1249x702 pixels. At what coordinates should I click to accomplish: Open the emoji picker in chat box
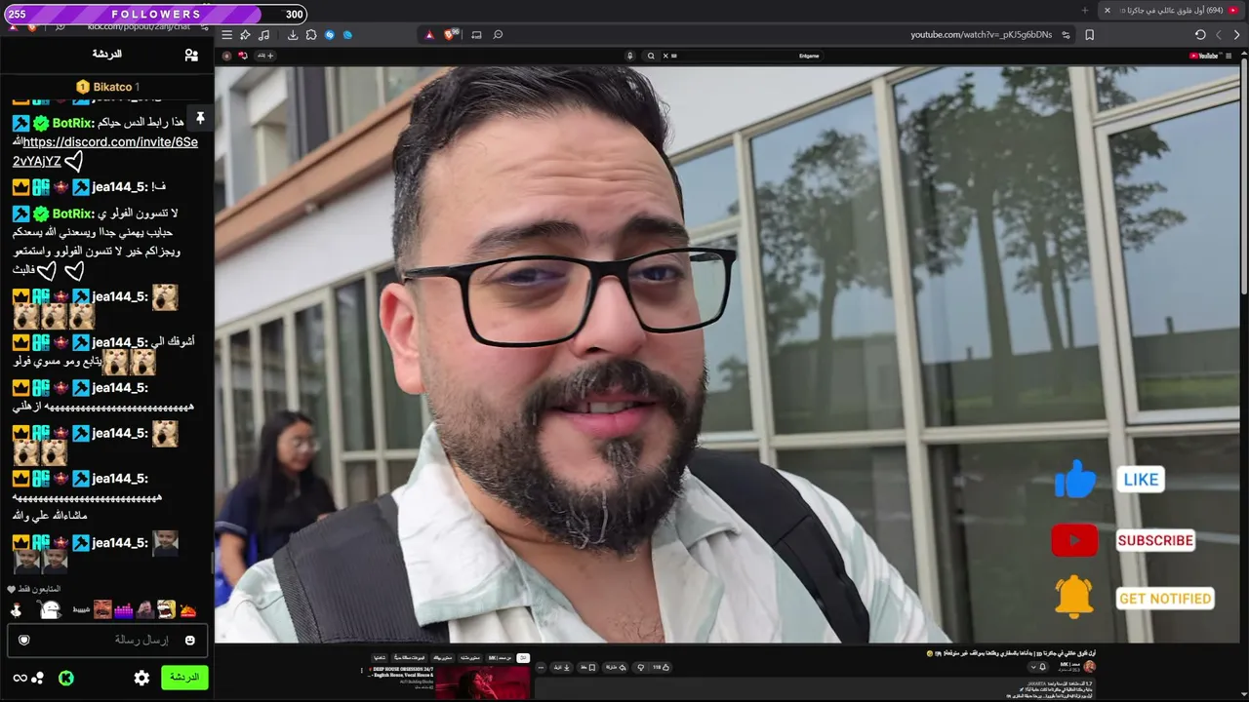pyautogui.click(x=190, y=640)
